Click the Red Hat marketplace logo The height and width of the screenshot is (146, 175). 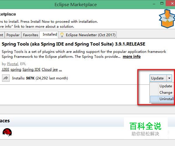[x=7, y=132]
